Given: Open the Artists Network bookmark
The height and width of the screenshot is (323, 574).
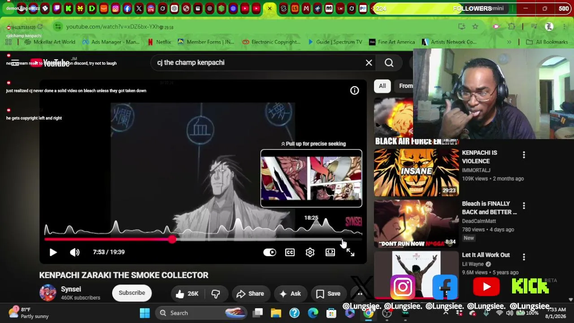Looking at the screenshot, I should 449,42.
